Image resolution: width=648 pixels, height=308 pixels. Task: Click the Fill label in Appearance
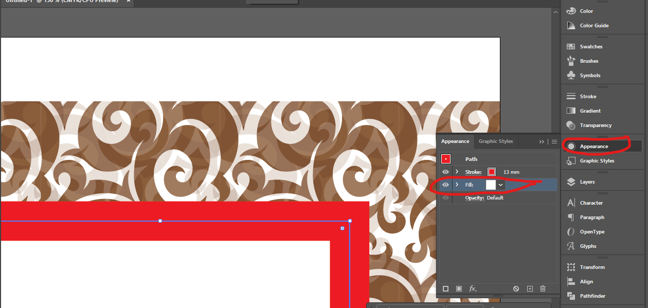(469, 185)
